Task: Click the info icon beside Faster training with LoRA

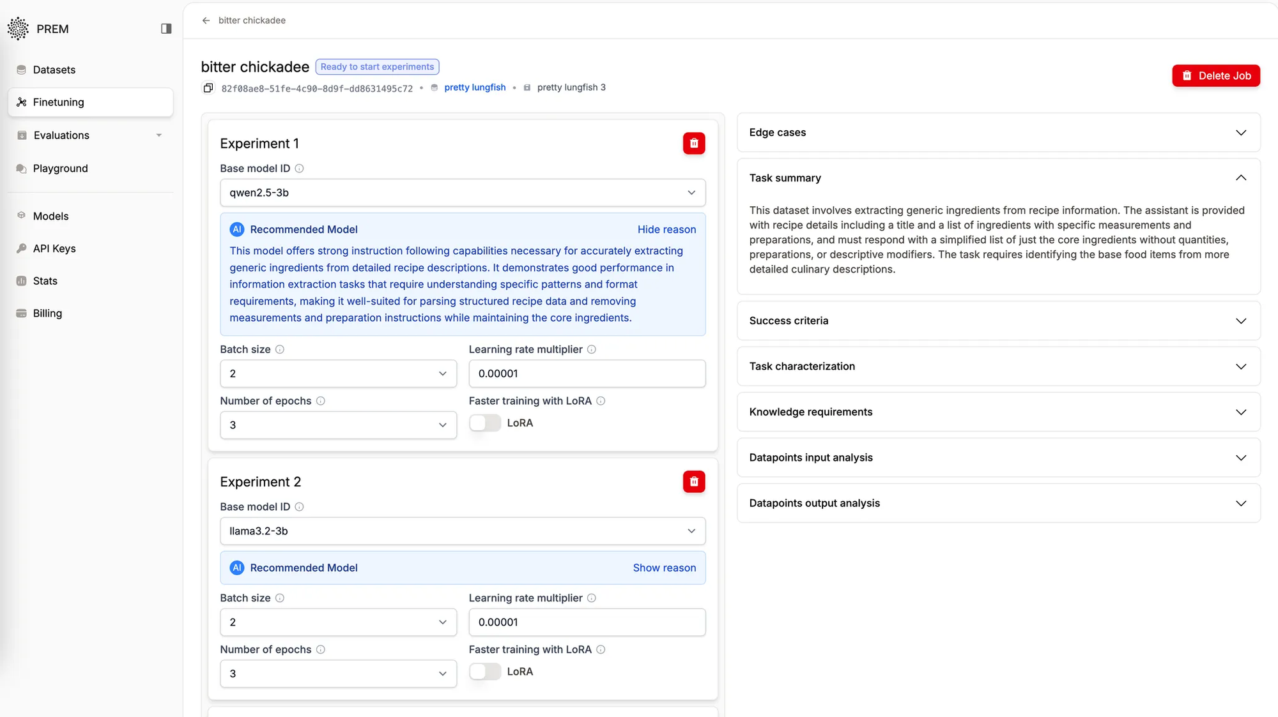Action: click(601, 401)
